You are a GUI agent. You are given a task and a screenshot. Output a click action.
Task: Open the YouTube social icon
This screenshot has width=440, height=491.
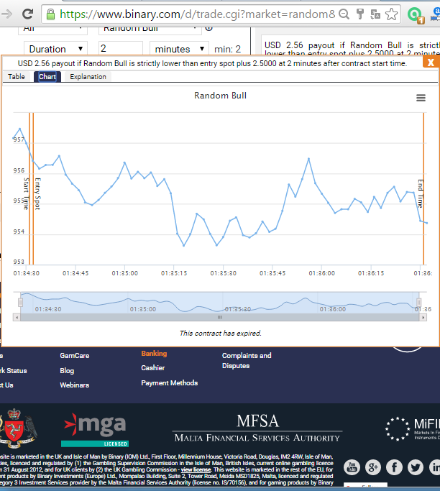click(x=352, y=467)
